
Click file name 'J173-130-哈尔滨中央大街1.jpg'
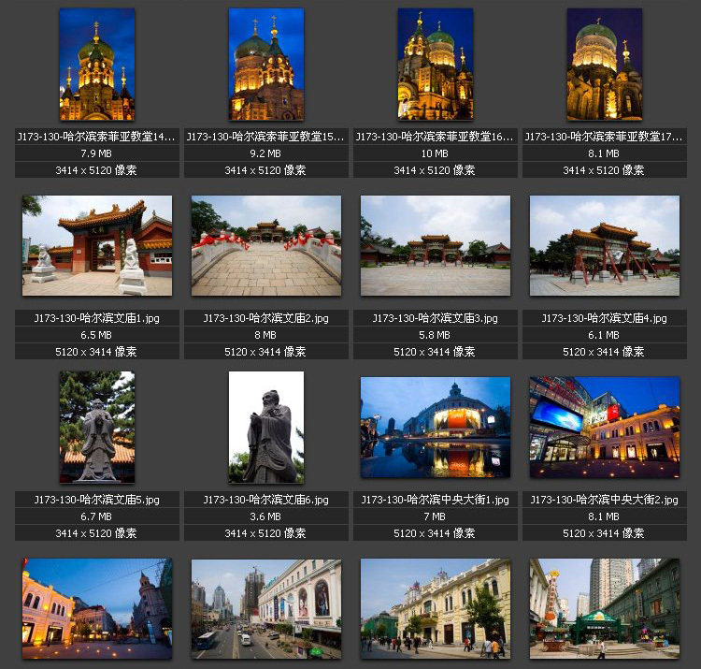pyautogui.click(x=435, y=500)
